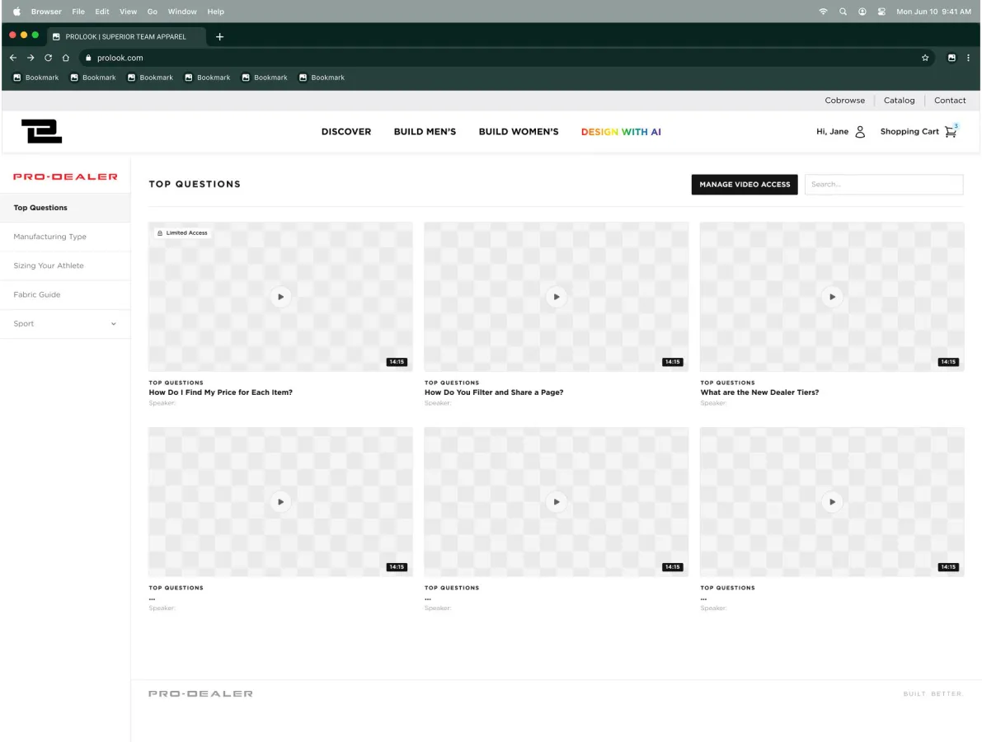982x742 pixels.
Task: Click the video Search field
Action: coord(884,185)
